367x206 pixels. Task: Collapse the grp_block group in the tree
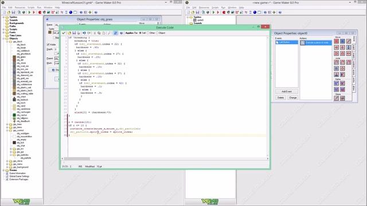point(7,42)
